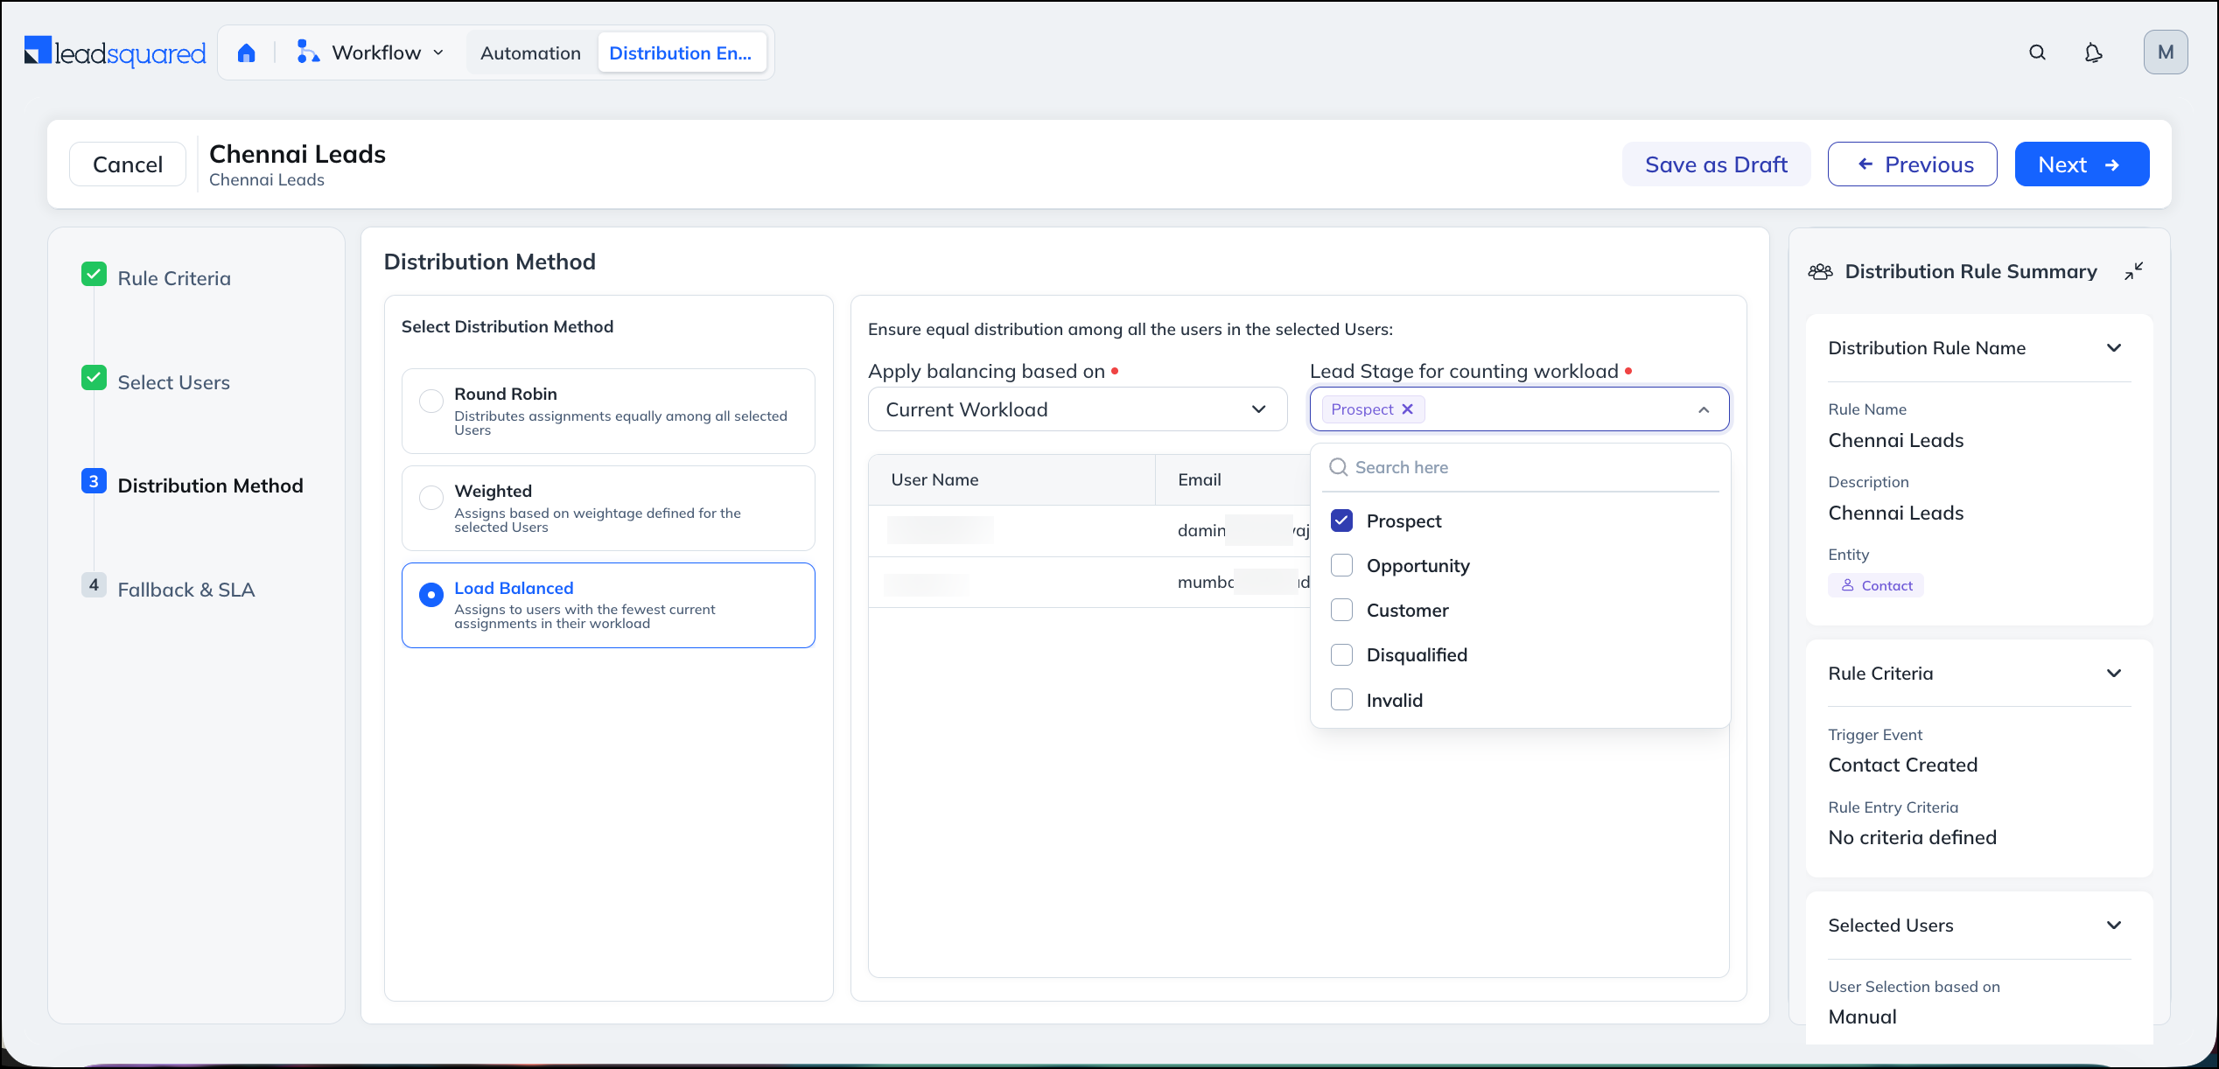This screenshot has height=1069, width=2219.
Task: Click step 3 number badge
Action: tap(94, 482)
